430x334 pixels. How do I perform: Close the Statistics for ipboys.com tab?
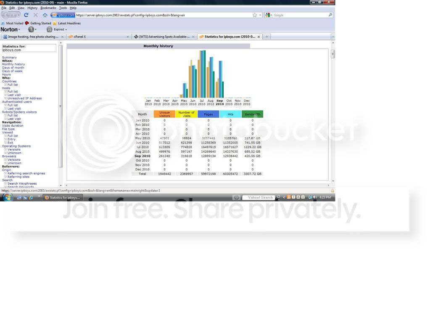259,37
